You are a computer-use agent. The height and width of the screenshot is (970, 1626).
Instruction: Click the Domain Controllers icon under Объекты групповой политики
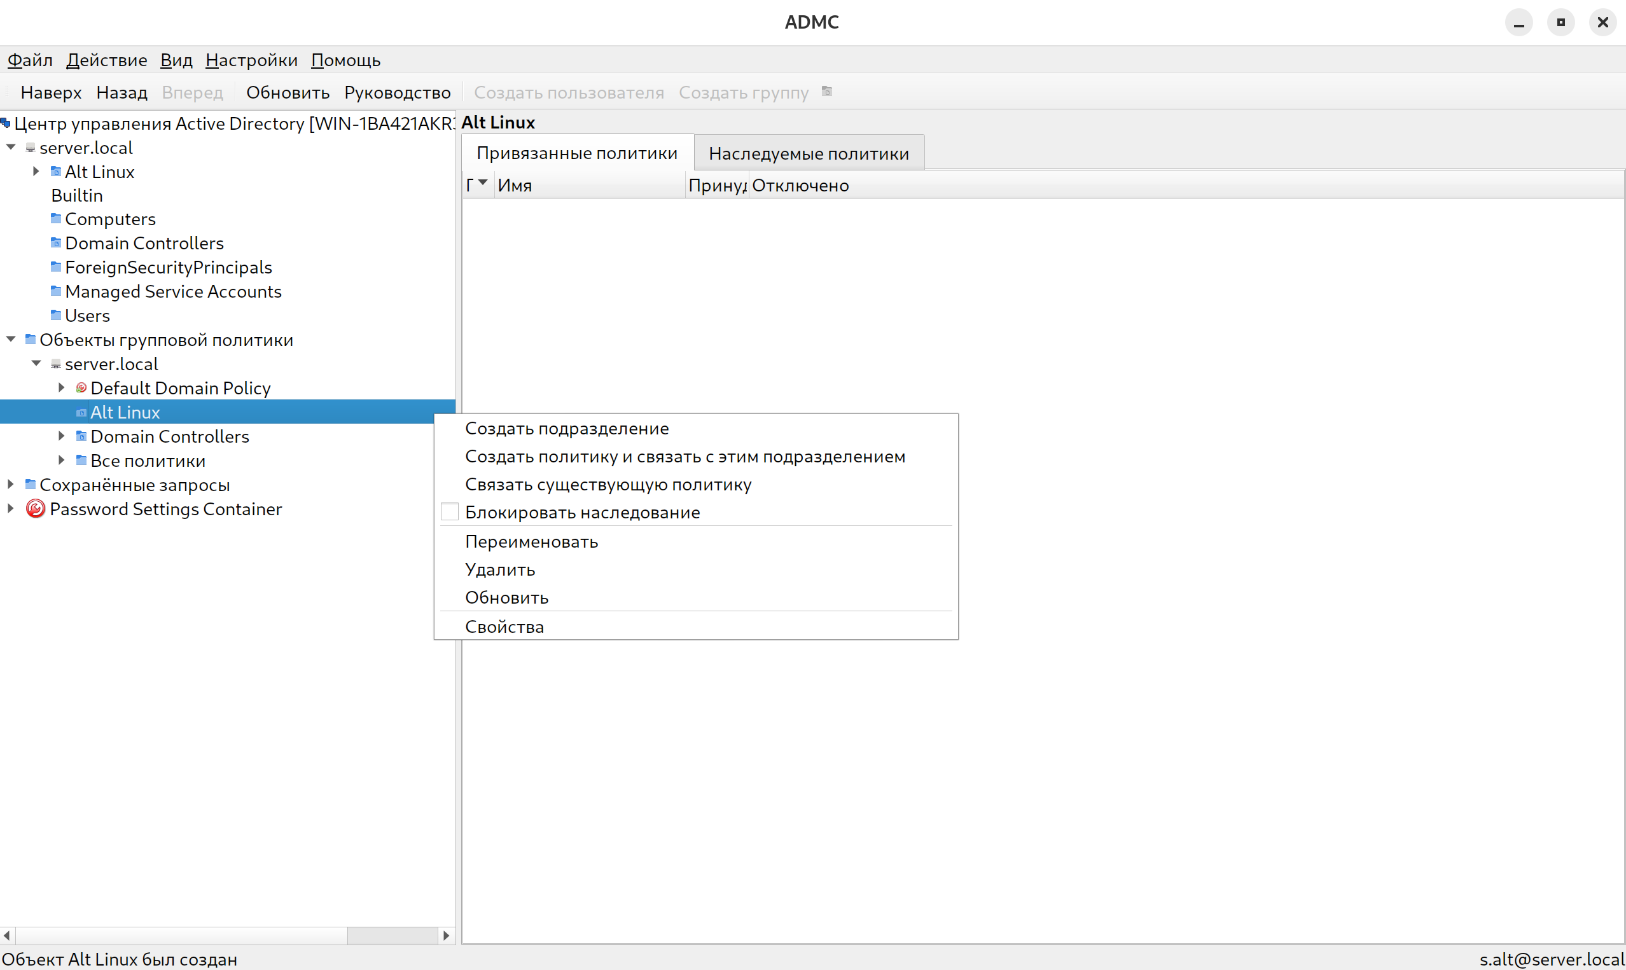[81, 436]
